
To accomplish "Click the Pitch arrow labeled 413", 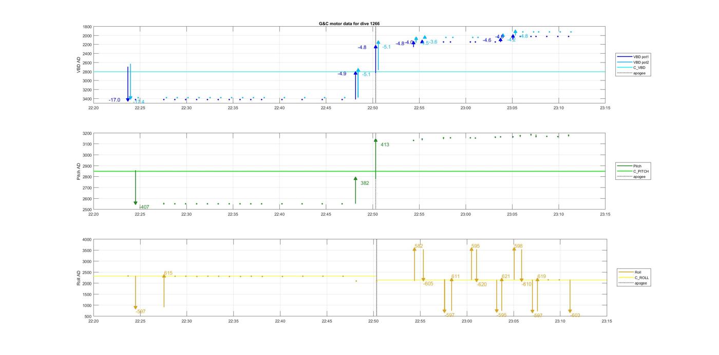I will click(x=375, y=159).
